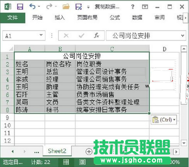Switch to the 页面布局 ribbon tab
The image size is (189, 167).
click(87, 18)
